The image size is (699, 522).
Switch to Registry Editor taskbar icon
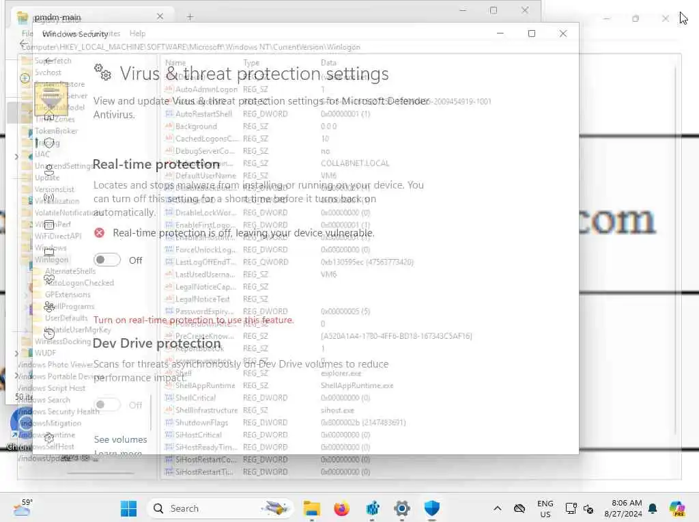pos(372,508)
